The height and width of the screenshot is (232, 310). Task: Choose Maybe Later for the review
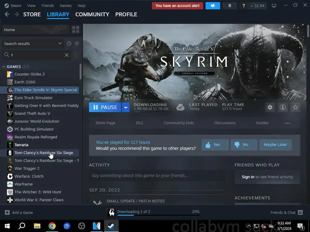pos(275,145)
